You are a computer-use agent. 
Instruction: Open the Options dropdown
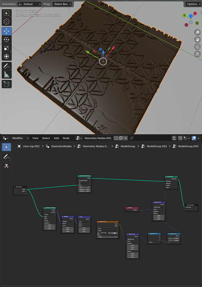click(x=193, y=4)
